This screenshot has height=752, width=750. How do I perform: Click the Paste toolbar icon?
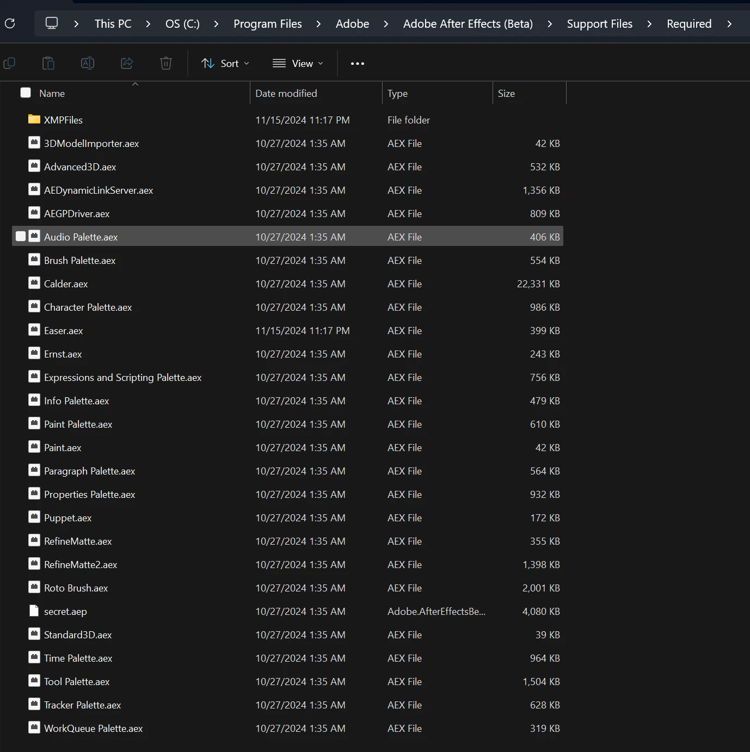click(48, 63)
